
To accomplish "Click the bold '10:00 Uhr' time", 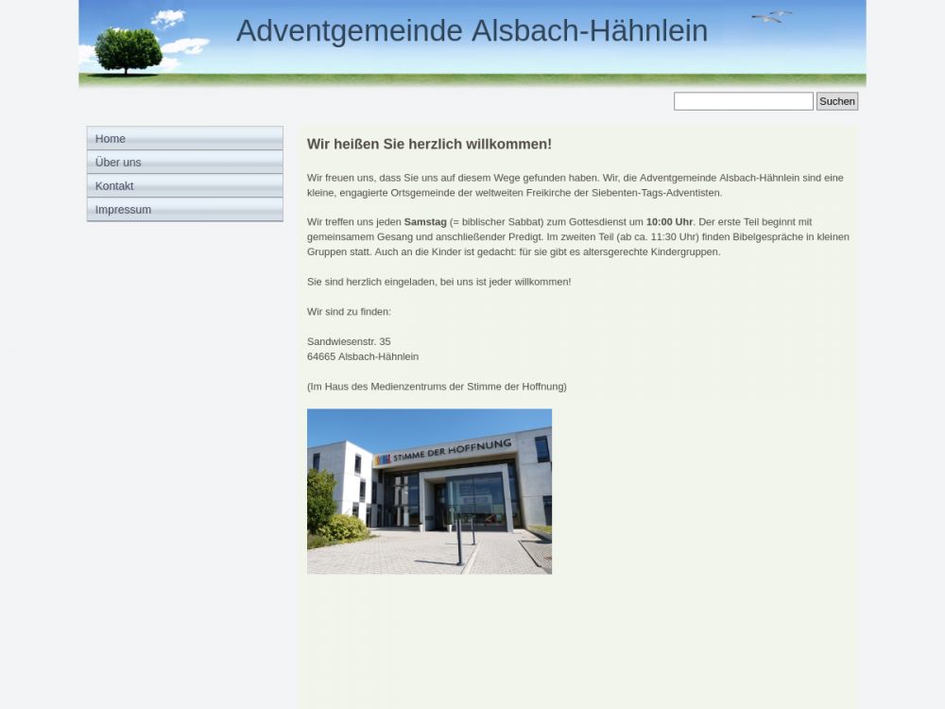I will (669, 222).
